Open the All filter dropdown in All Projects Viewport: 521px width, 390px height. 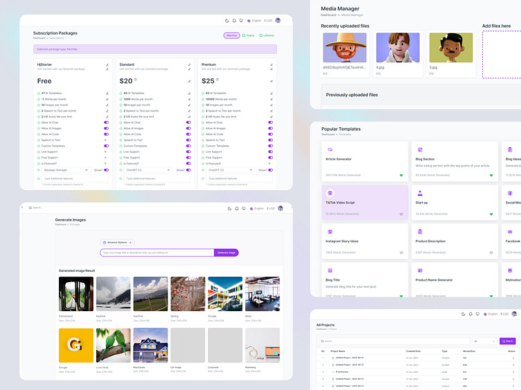coord(484,342)
